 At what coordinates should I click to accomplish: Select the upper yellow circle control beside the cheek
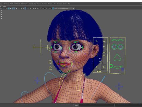click(50, 62)
